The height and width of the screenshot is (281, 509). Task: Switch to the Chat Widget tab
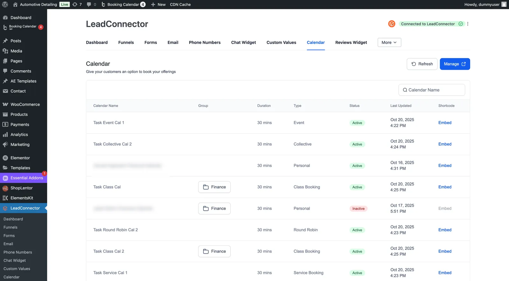[243, 42]
